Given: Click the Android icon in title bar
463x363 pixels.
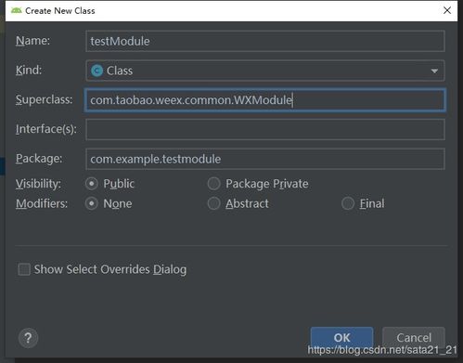Looking at the screenshot, I should click(16, 10).
